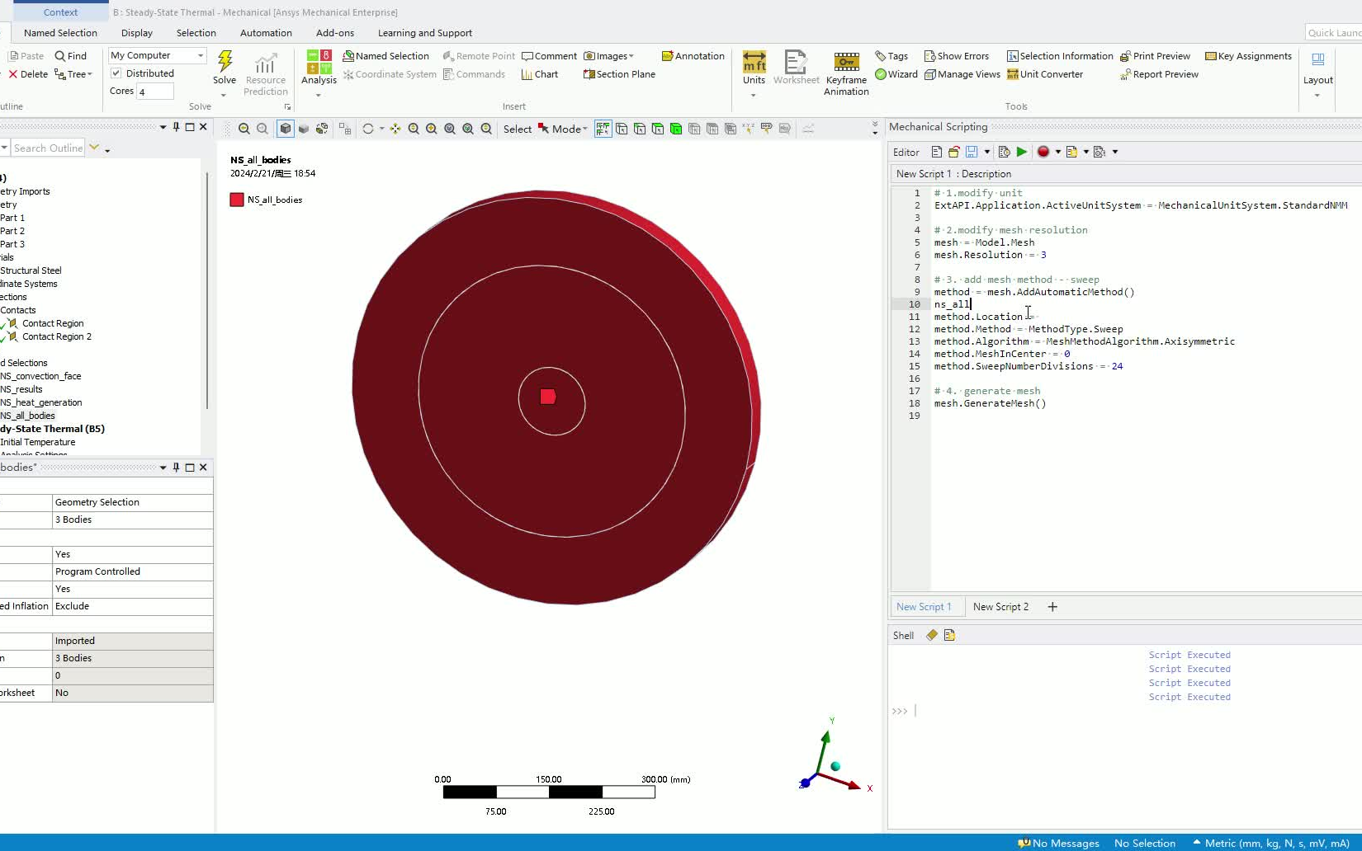1362x851 pixels.
Task: Toggle the NS_all_bodies legend swatch
Action: tap(236, 200)
